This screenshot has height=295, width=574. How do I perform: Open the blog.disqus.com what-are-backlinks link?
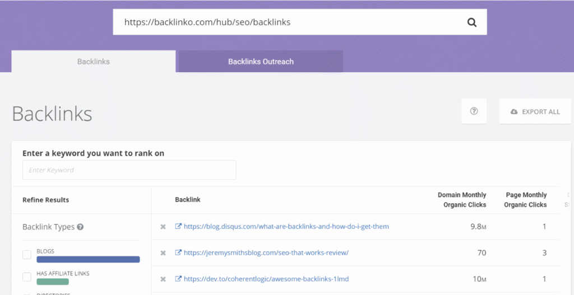(286, 227)
